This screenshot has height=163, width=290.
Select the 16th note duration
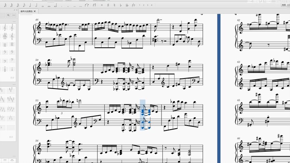click(x=18, y=5)
